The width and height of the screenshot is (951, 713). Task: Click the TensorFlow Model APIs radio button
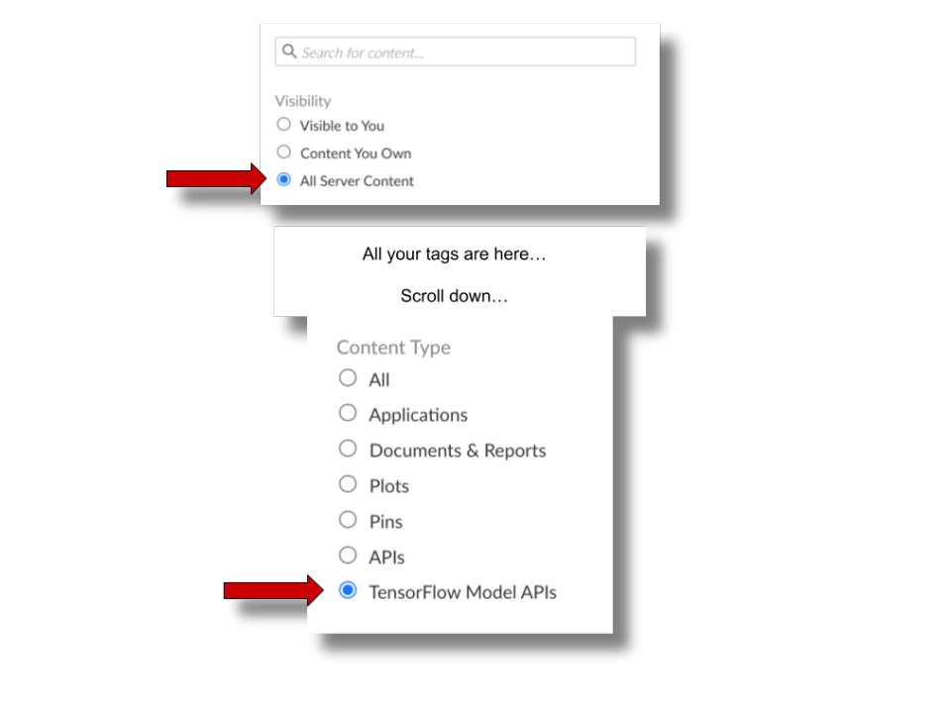click(x=348, y=591)
